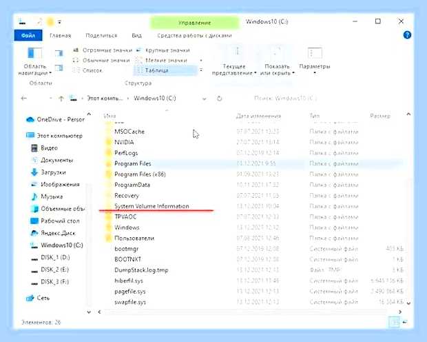Sort by Имя column header

tap(110, 116)
